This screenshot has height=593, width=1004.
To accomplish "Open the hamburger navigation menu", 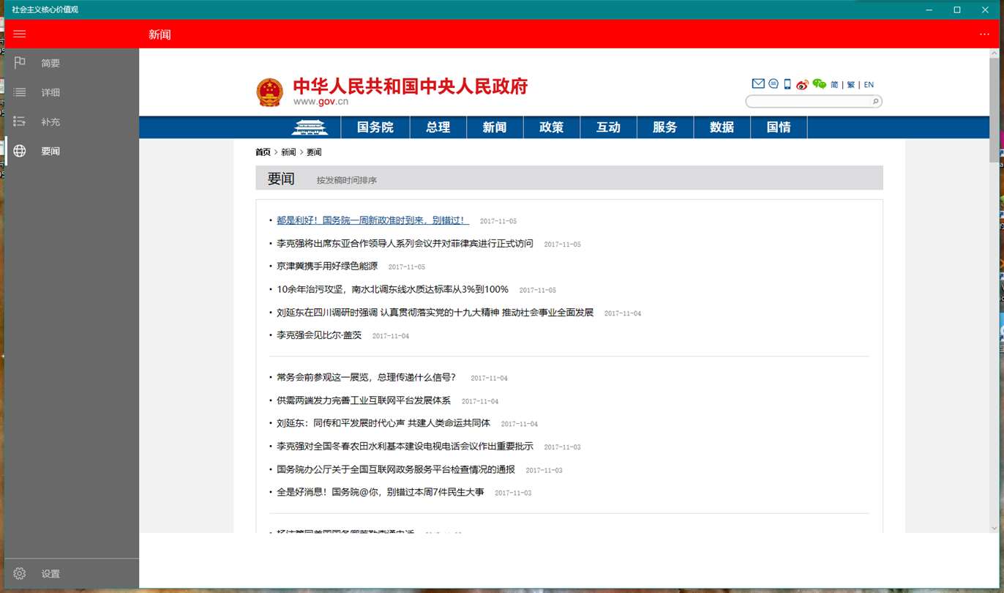I will [20, 34].
